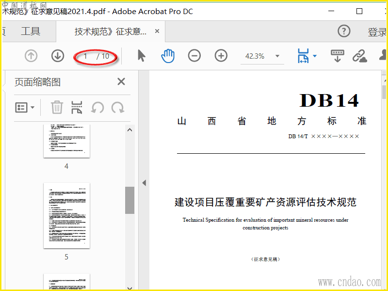388x291 pixels.
Task: Open thumbnail options list menu
Action: tap(25, 108)
